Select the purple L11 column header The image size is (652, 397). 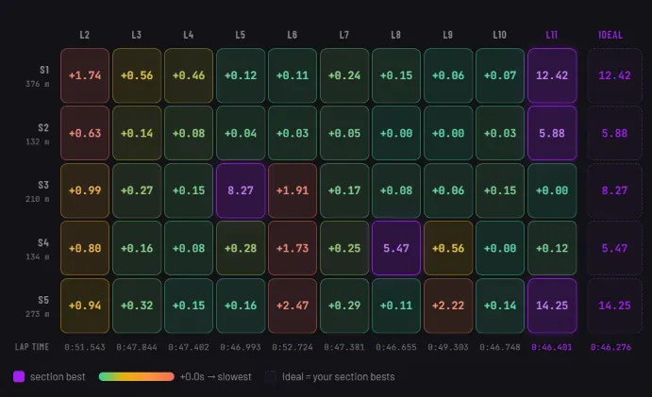(x=552, y=35)
